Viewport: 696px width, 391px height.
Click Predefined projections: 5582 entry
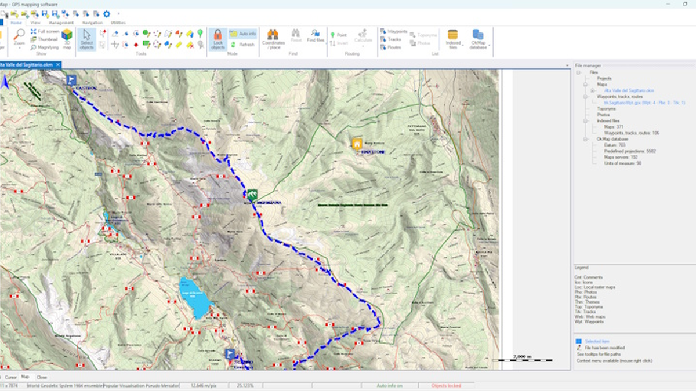click(630, 151)
